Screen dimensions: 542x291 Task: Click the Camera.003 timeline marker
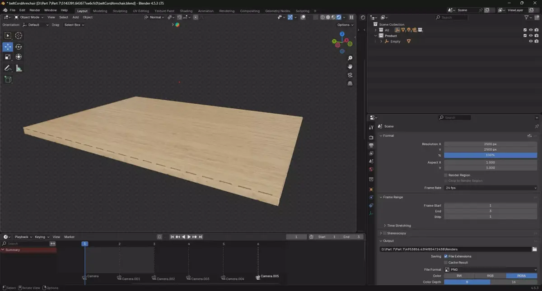click(189, 277)
